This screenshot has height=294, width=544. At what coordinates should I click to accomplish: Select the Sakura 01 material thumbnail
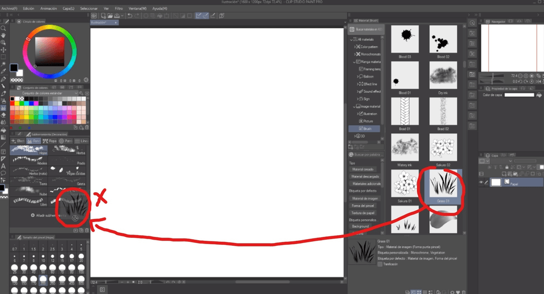[x=405, y=184]
